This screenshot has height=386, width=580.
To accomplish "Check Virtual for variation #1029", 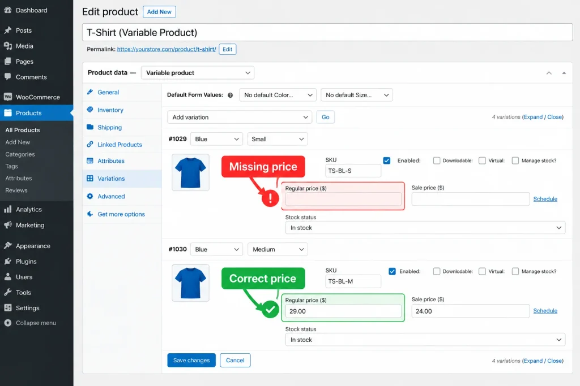I will pyautogui.click(x=482, y=161).
